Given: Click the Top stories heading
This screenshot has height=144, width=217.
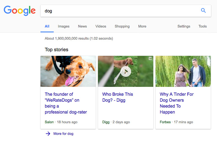Looking at the screenshot, I should pos(56,49).
